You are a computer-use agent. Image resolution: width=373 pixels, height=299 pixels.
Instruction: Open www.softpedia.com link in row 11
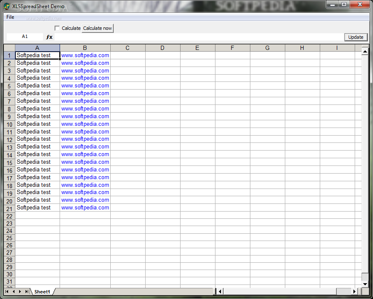[x=85, y=131]
